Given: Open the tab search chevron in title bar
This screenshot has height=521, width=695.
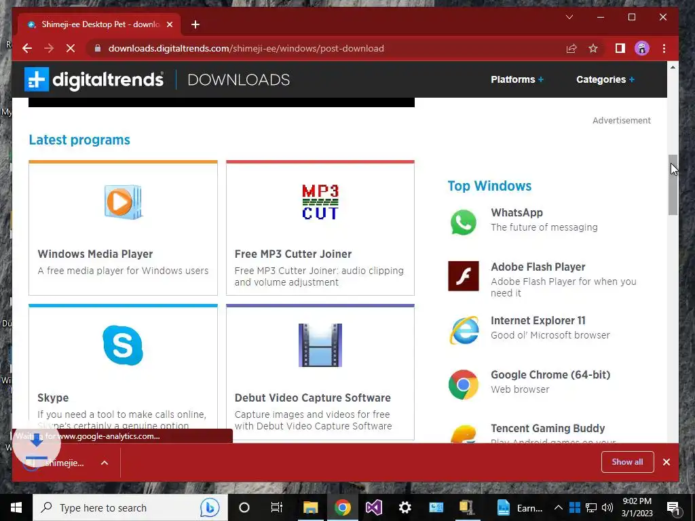Looking at the screenshot, I should tap(569, 17).
